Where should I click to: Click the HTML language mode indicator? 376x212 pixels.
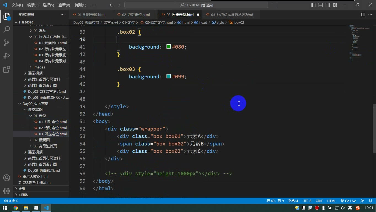pyautogui.click(x=332, y=201)
